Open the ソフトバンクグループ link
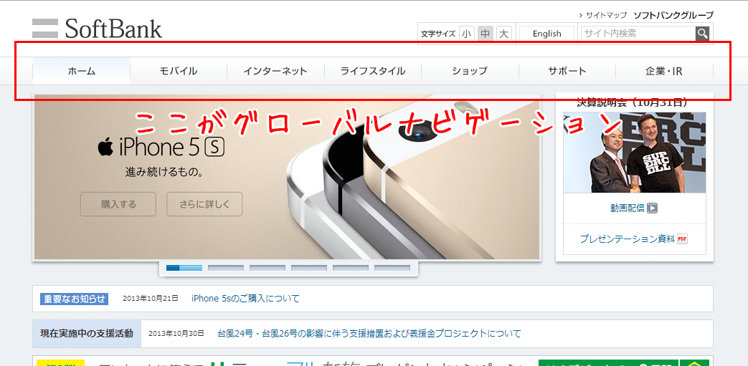748x366 pixels. [x=673, y=15]
